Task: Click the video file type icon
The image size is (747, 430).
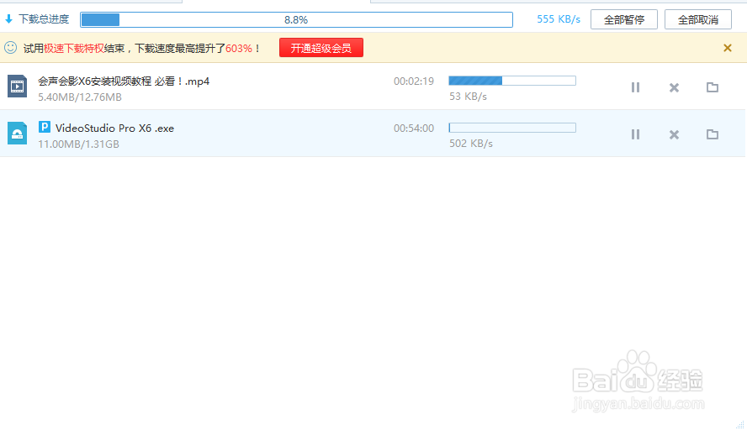Action: click(17, 87)
